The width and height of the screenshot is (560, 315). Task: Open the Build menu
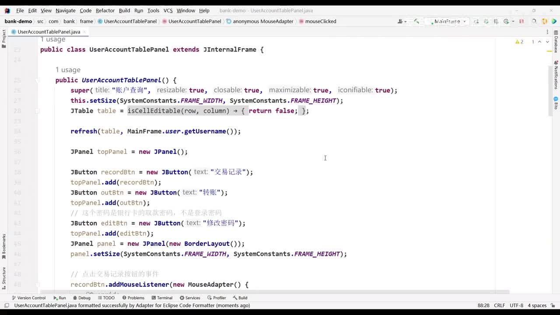pos(124,10)
